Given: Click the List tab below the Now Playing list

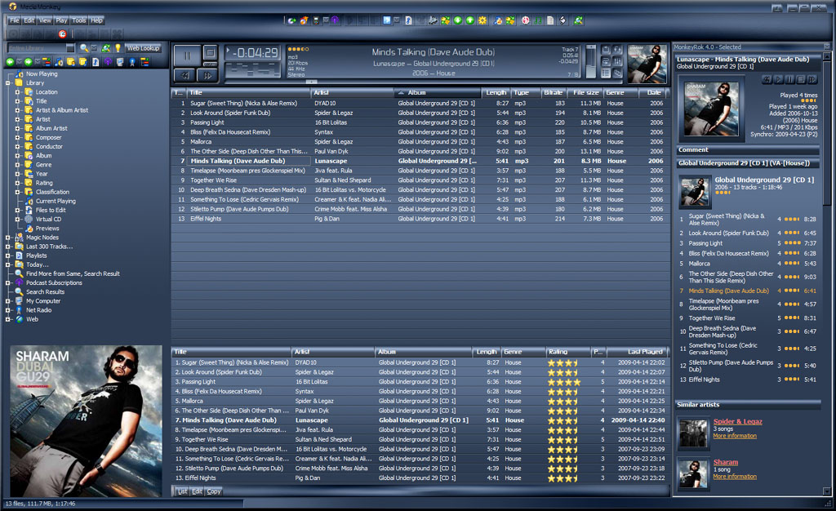Looking at the screenshot, I should pos(182,491).
